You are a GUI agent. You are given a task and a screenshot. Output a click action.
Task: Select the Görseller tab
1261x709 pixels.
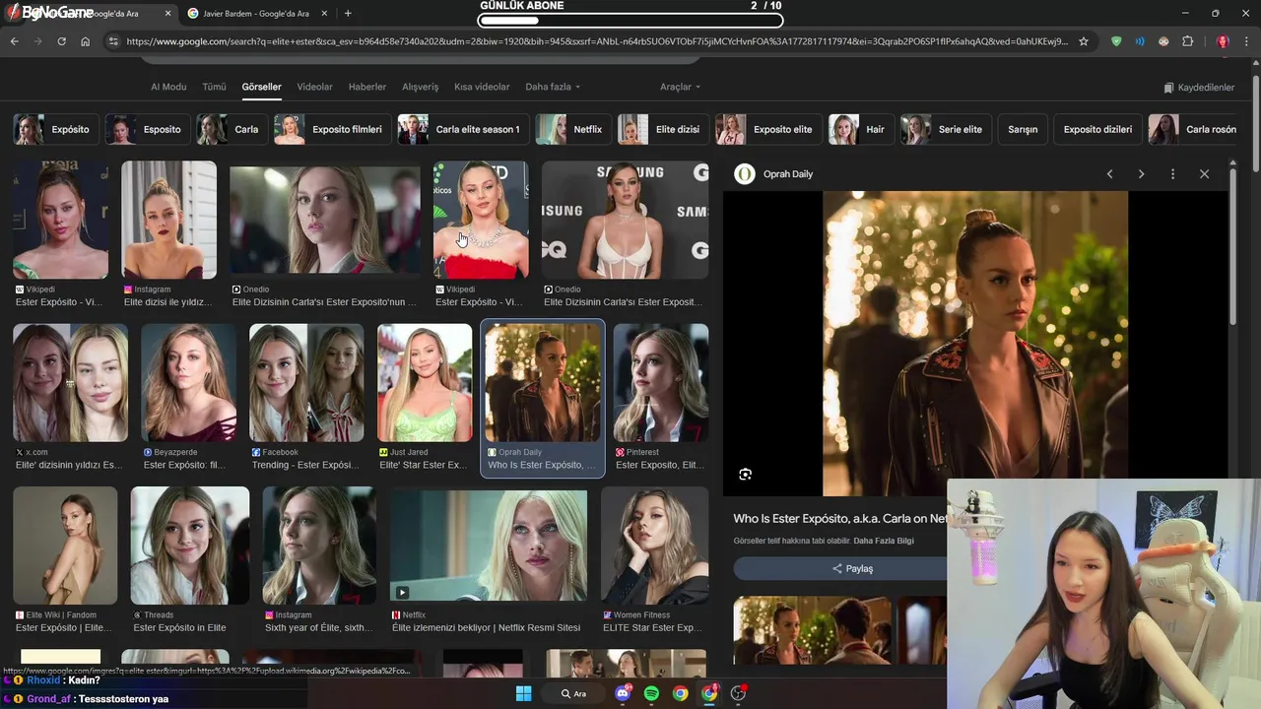[x=261, y=87]
